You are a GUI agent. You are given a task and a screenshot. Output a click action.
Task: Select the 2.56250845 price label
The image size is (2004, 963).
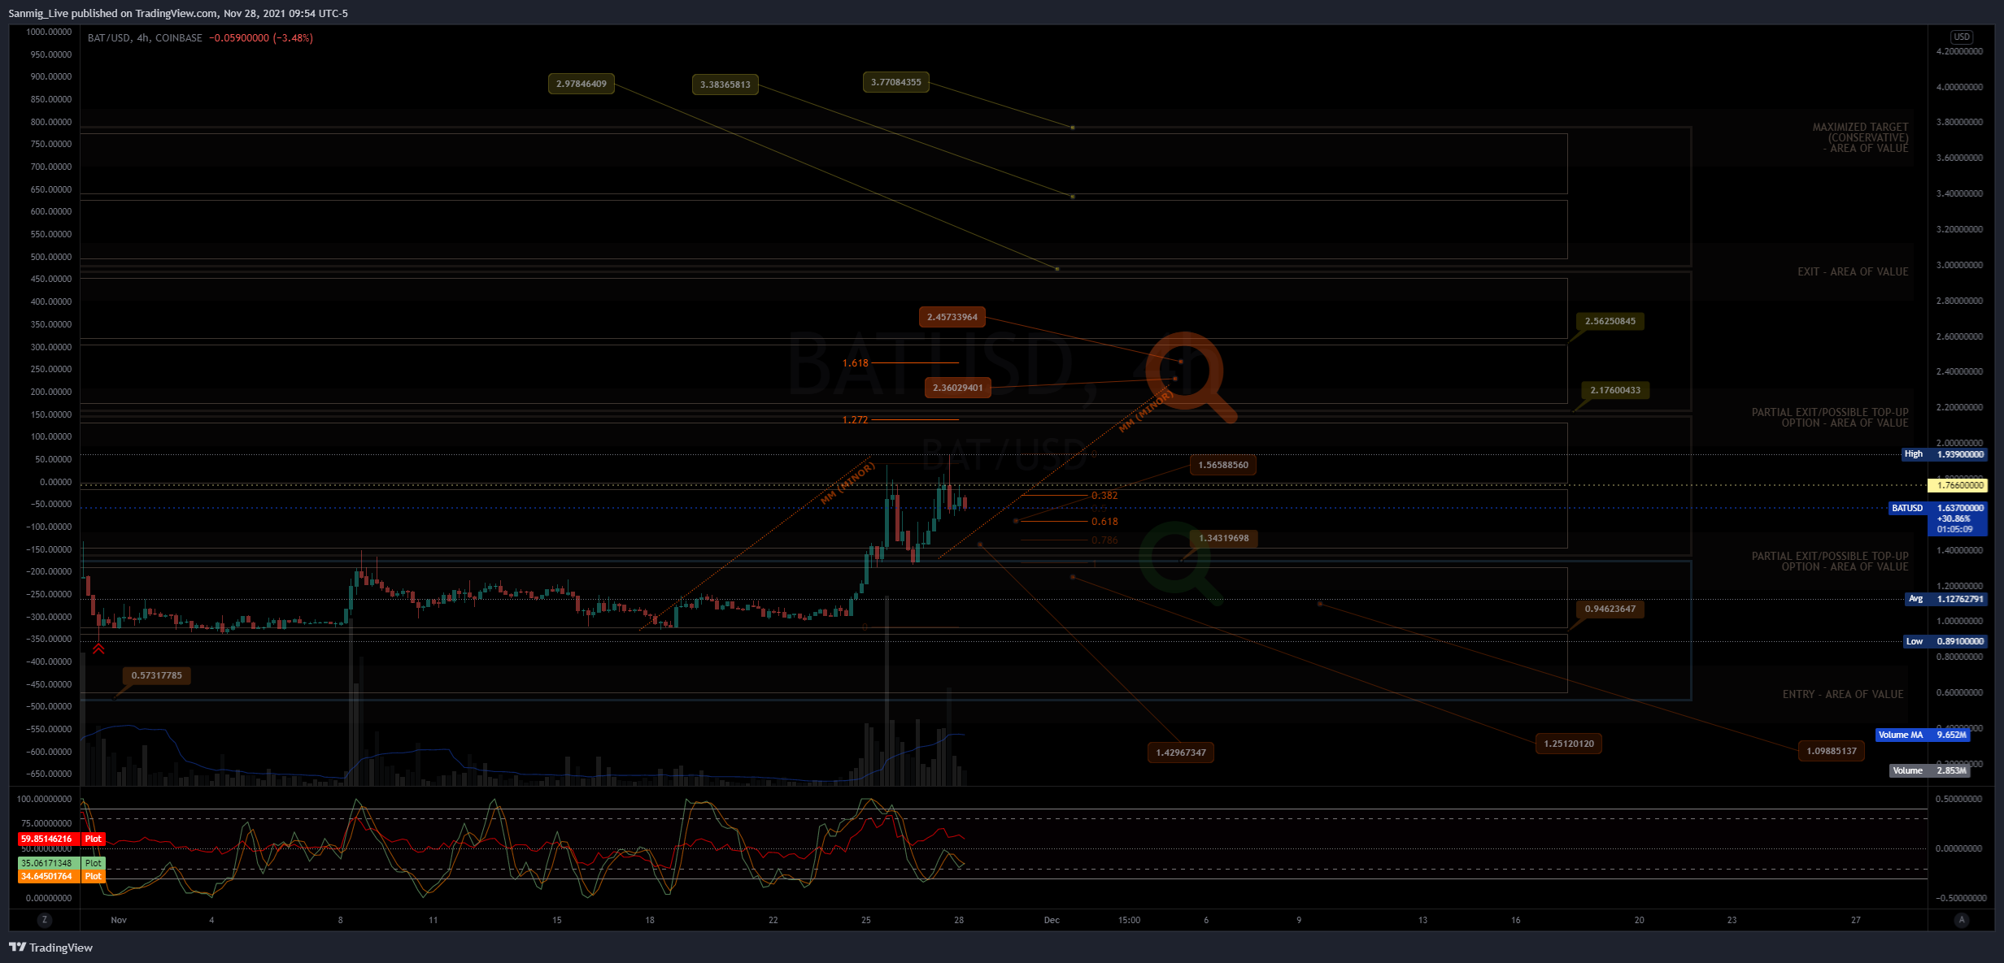(x=1610, y=321)
